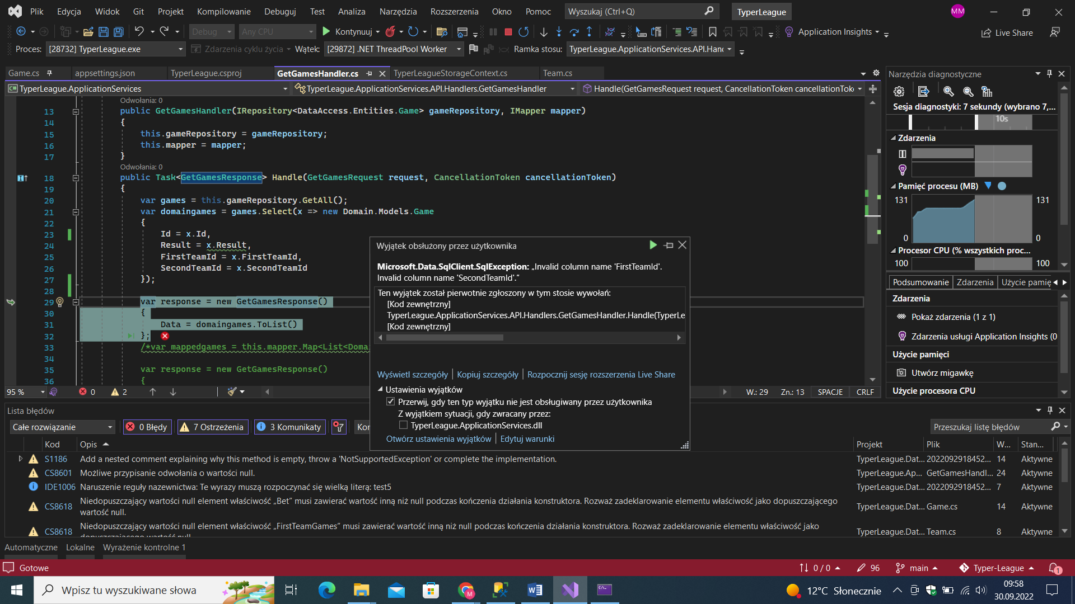Switch to the TyperLeagueStorageContext.cs tab
Viewport: 1075px width, 604px height.
pyautogui.click(x=450, y=73)
